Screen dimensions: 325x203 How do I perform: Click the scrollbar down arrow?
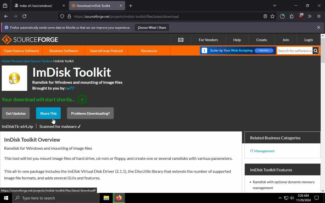pos(323,191)
